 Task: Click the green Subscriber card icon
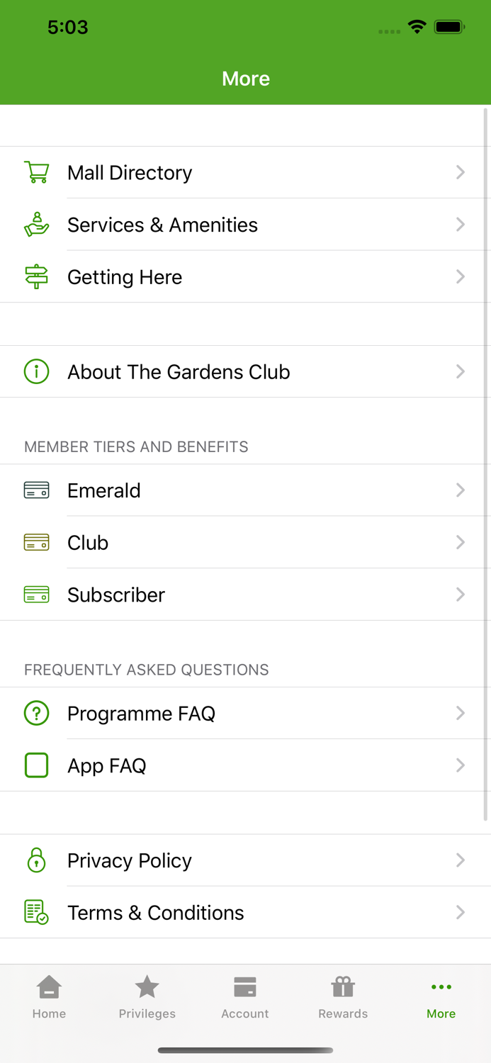click(36, 595)
